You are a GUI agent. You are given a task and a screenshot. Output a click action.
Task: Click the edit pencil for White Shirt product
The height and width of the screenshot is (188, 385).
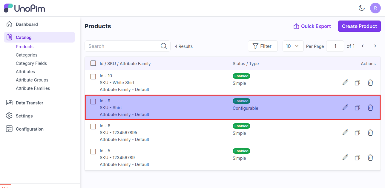click(x=345, y=83)
